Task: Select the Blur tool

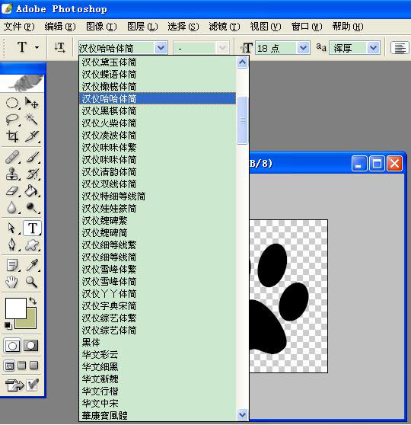Action: coord(12,207)
